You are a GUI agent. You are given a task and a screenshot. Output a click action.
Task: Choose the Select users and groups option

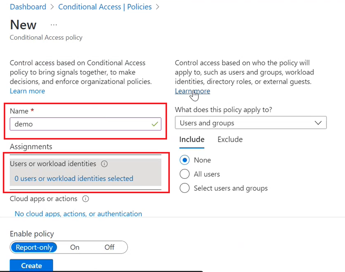(184, 188)
